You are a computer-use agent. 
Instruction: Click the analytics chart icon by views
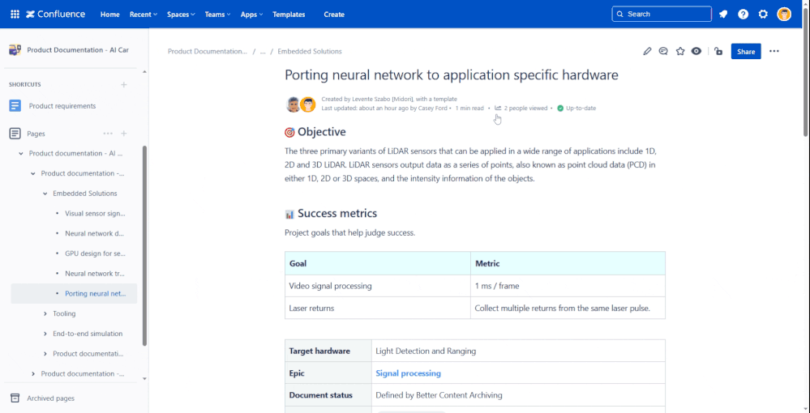498,109
